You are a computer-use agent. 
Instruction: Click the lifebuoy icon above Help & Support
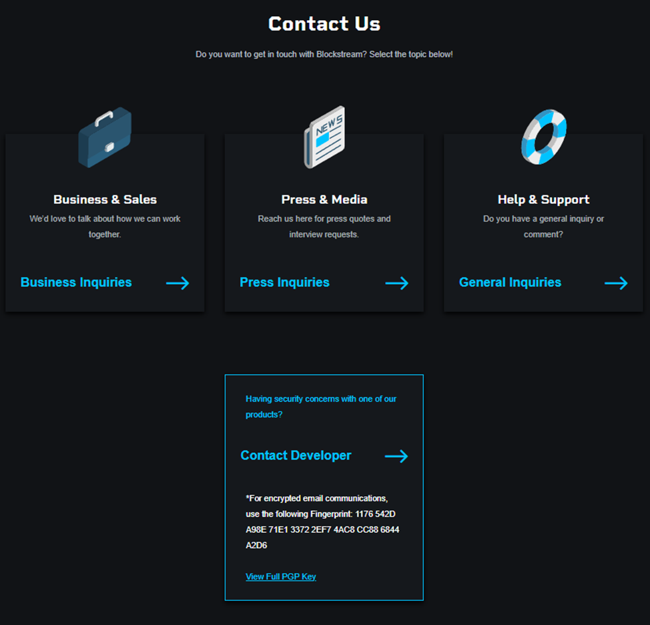(x=544, y=137)
